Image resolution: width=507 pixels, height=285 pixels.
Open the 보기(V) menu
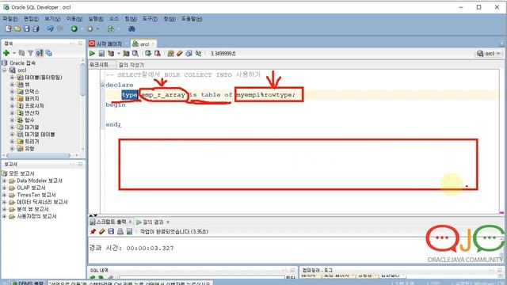coord(52,19)
